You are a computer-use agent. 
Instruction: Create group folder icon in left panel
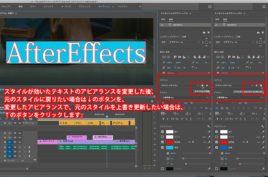click(204, 32)
